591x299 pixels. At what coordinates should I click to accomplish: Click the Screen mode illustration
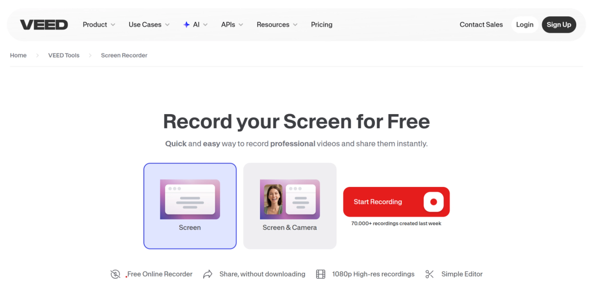[190, 199]
